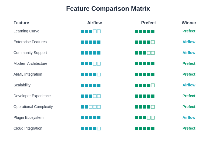
Task: Click the Feature Comparison Matrix title
Action: (x=108, y=9)
